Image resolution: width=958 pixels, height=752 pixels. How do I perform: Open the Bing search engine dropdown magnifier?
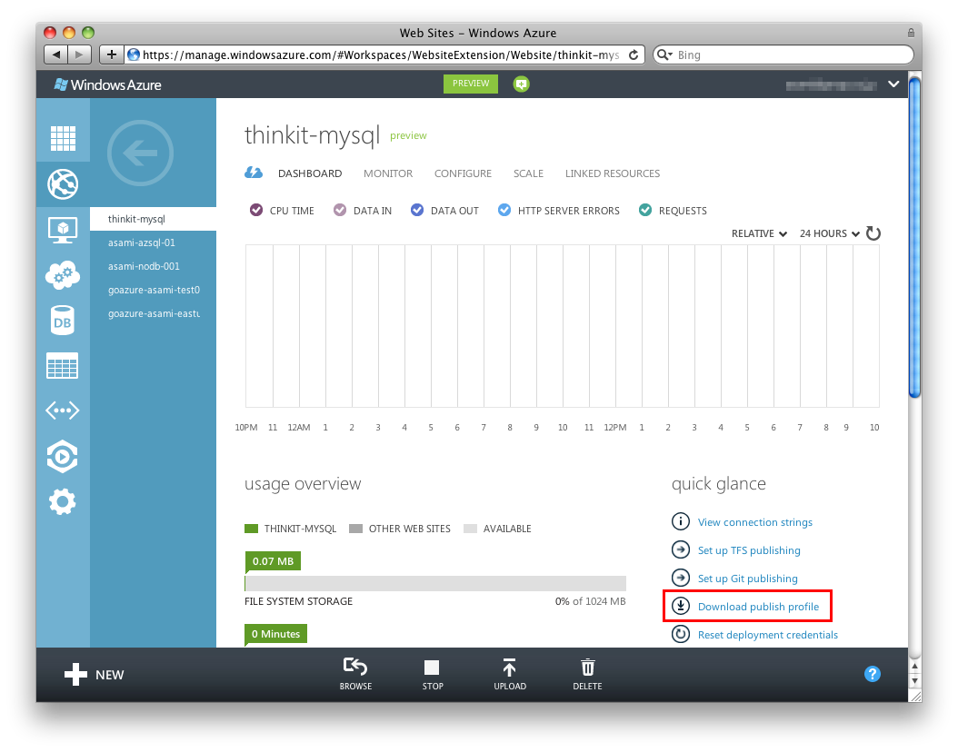pos(664,54)
